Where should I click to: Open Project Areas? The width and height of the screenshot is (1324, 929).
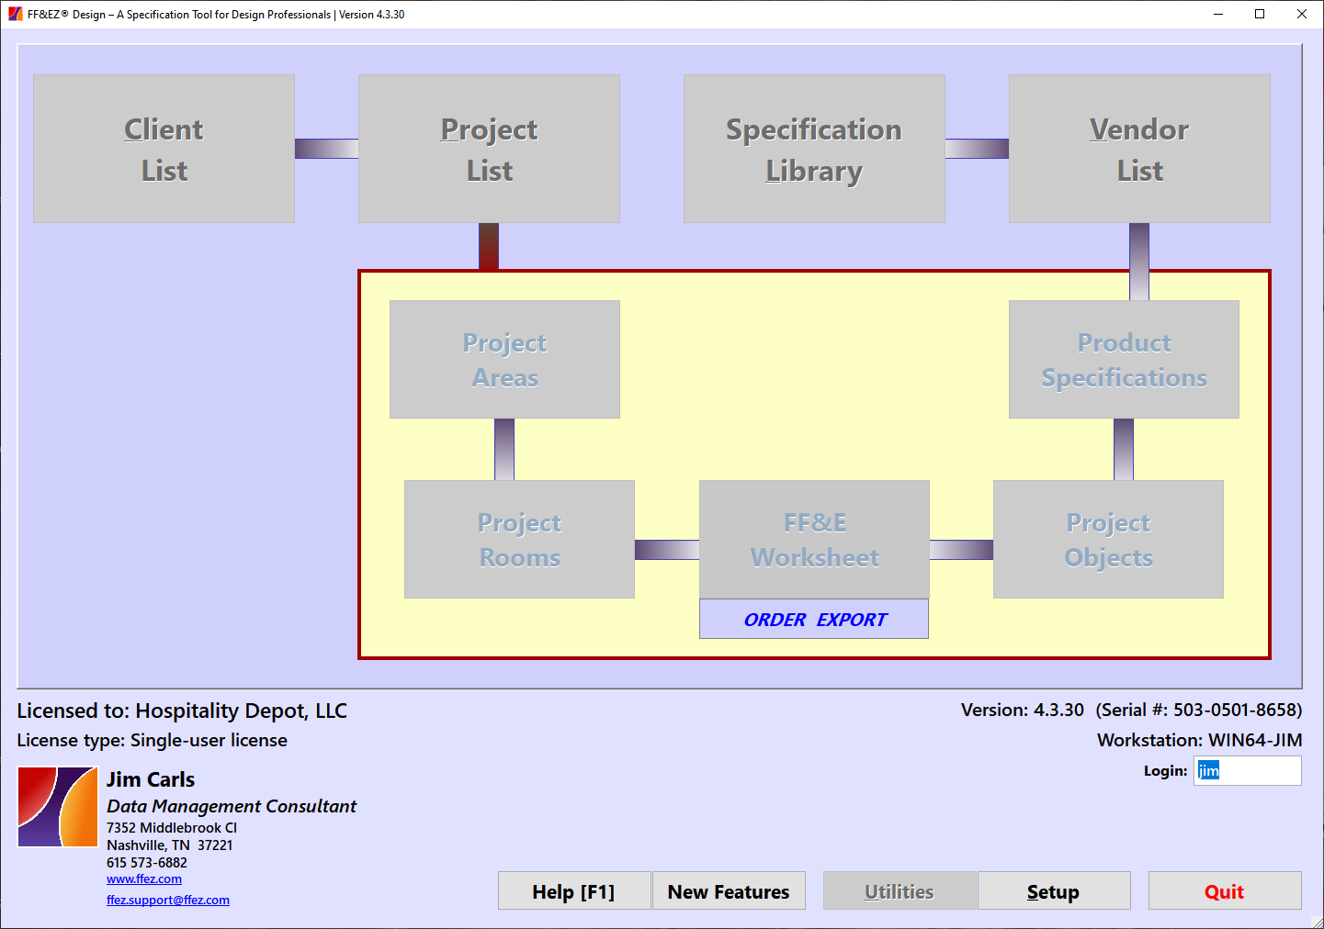pyautogui.click(x=504, y=359)
